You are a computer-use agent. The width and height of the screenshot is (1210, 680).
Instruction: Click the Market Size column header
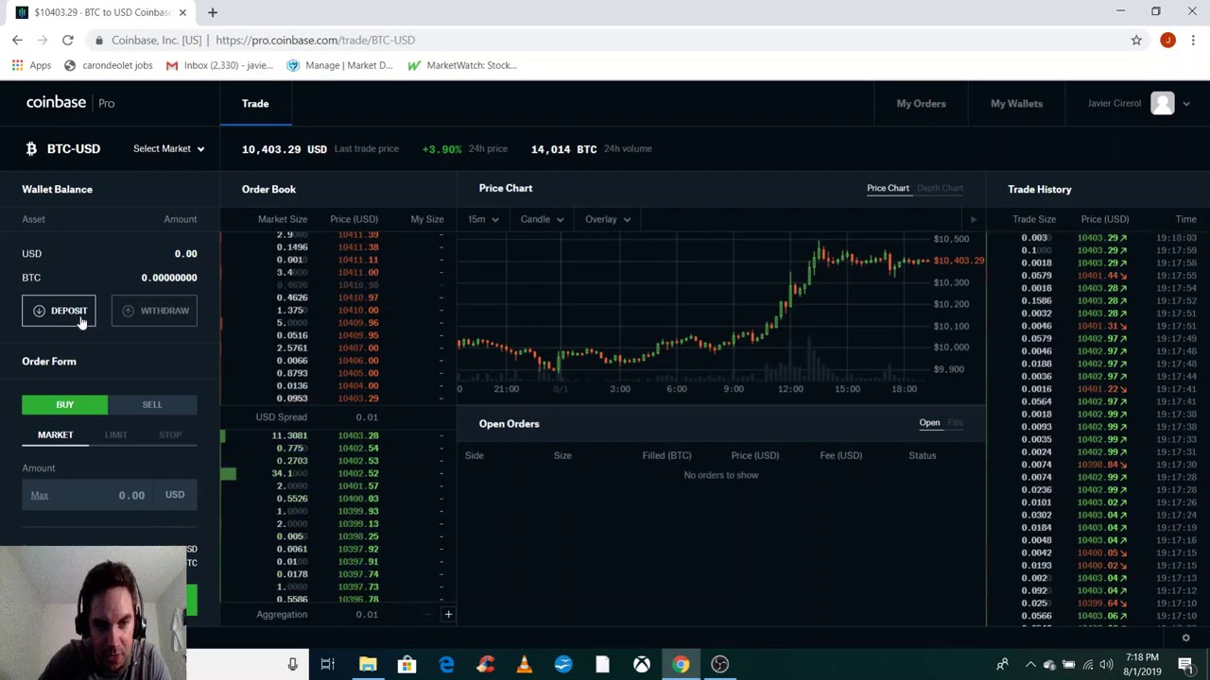click(283, 219)
